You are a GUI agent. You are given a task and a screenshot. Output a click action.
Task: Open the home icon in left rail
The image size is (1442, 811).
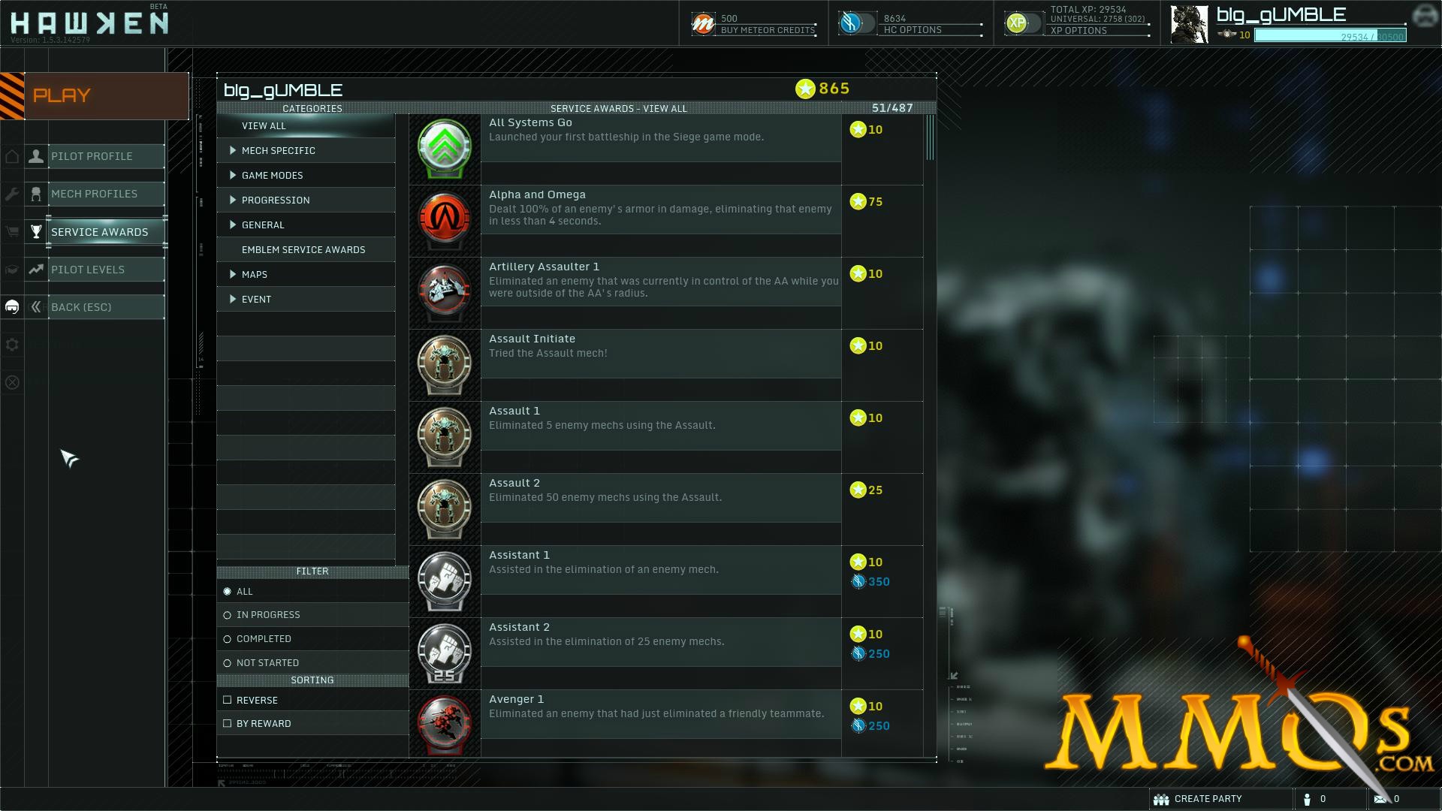click(12, 156)
